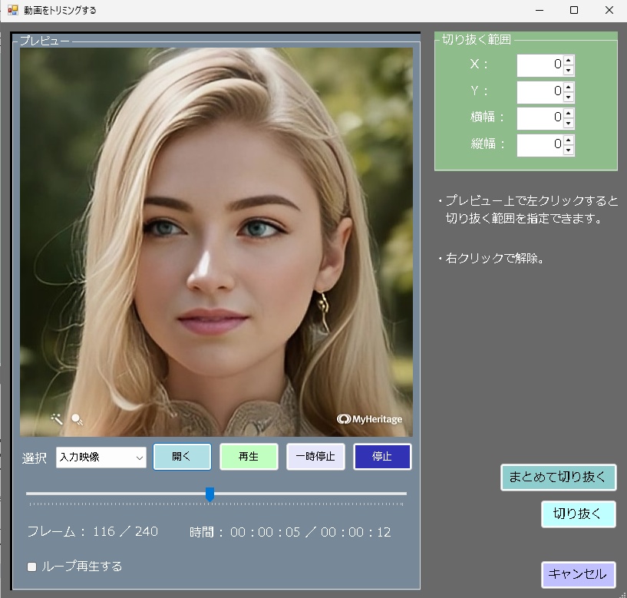Click the MyHeritage logo watermark
The image size is (627, 598).
[369, 419]
